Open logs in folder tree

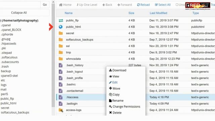pos(4,85)
